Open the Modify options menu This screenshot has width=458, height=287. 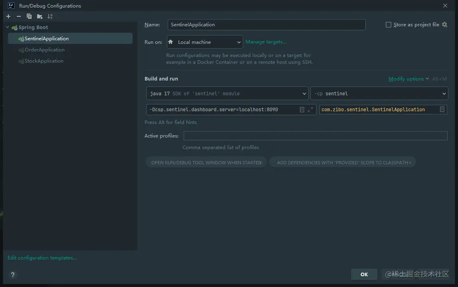coord(408,79)
